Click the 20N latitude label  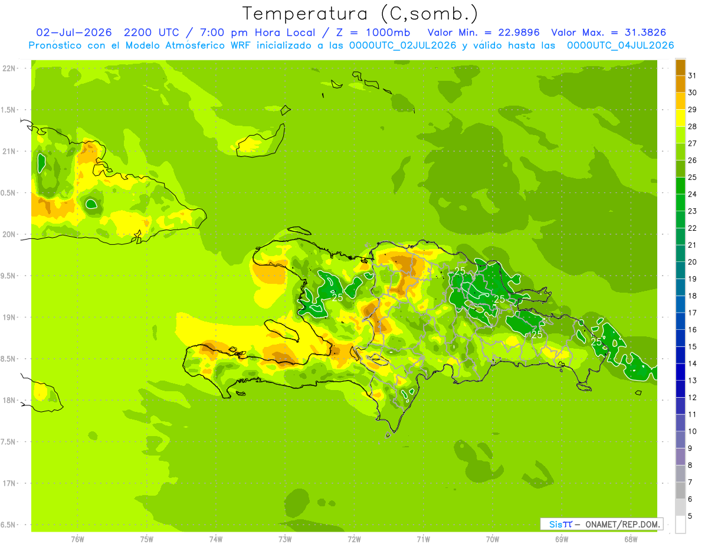(8, 235)
